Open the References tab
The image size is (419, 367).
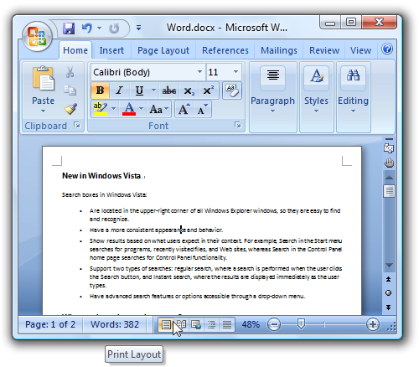pos(225,50)
